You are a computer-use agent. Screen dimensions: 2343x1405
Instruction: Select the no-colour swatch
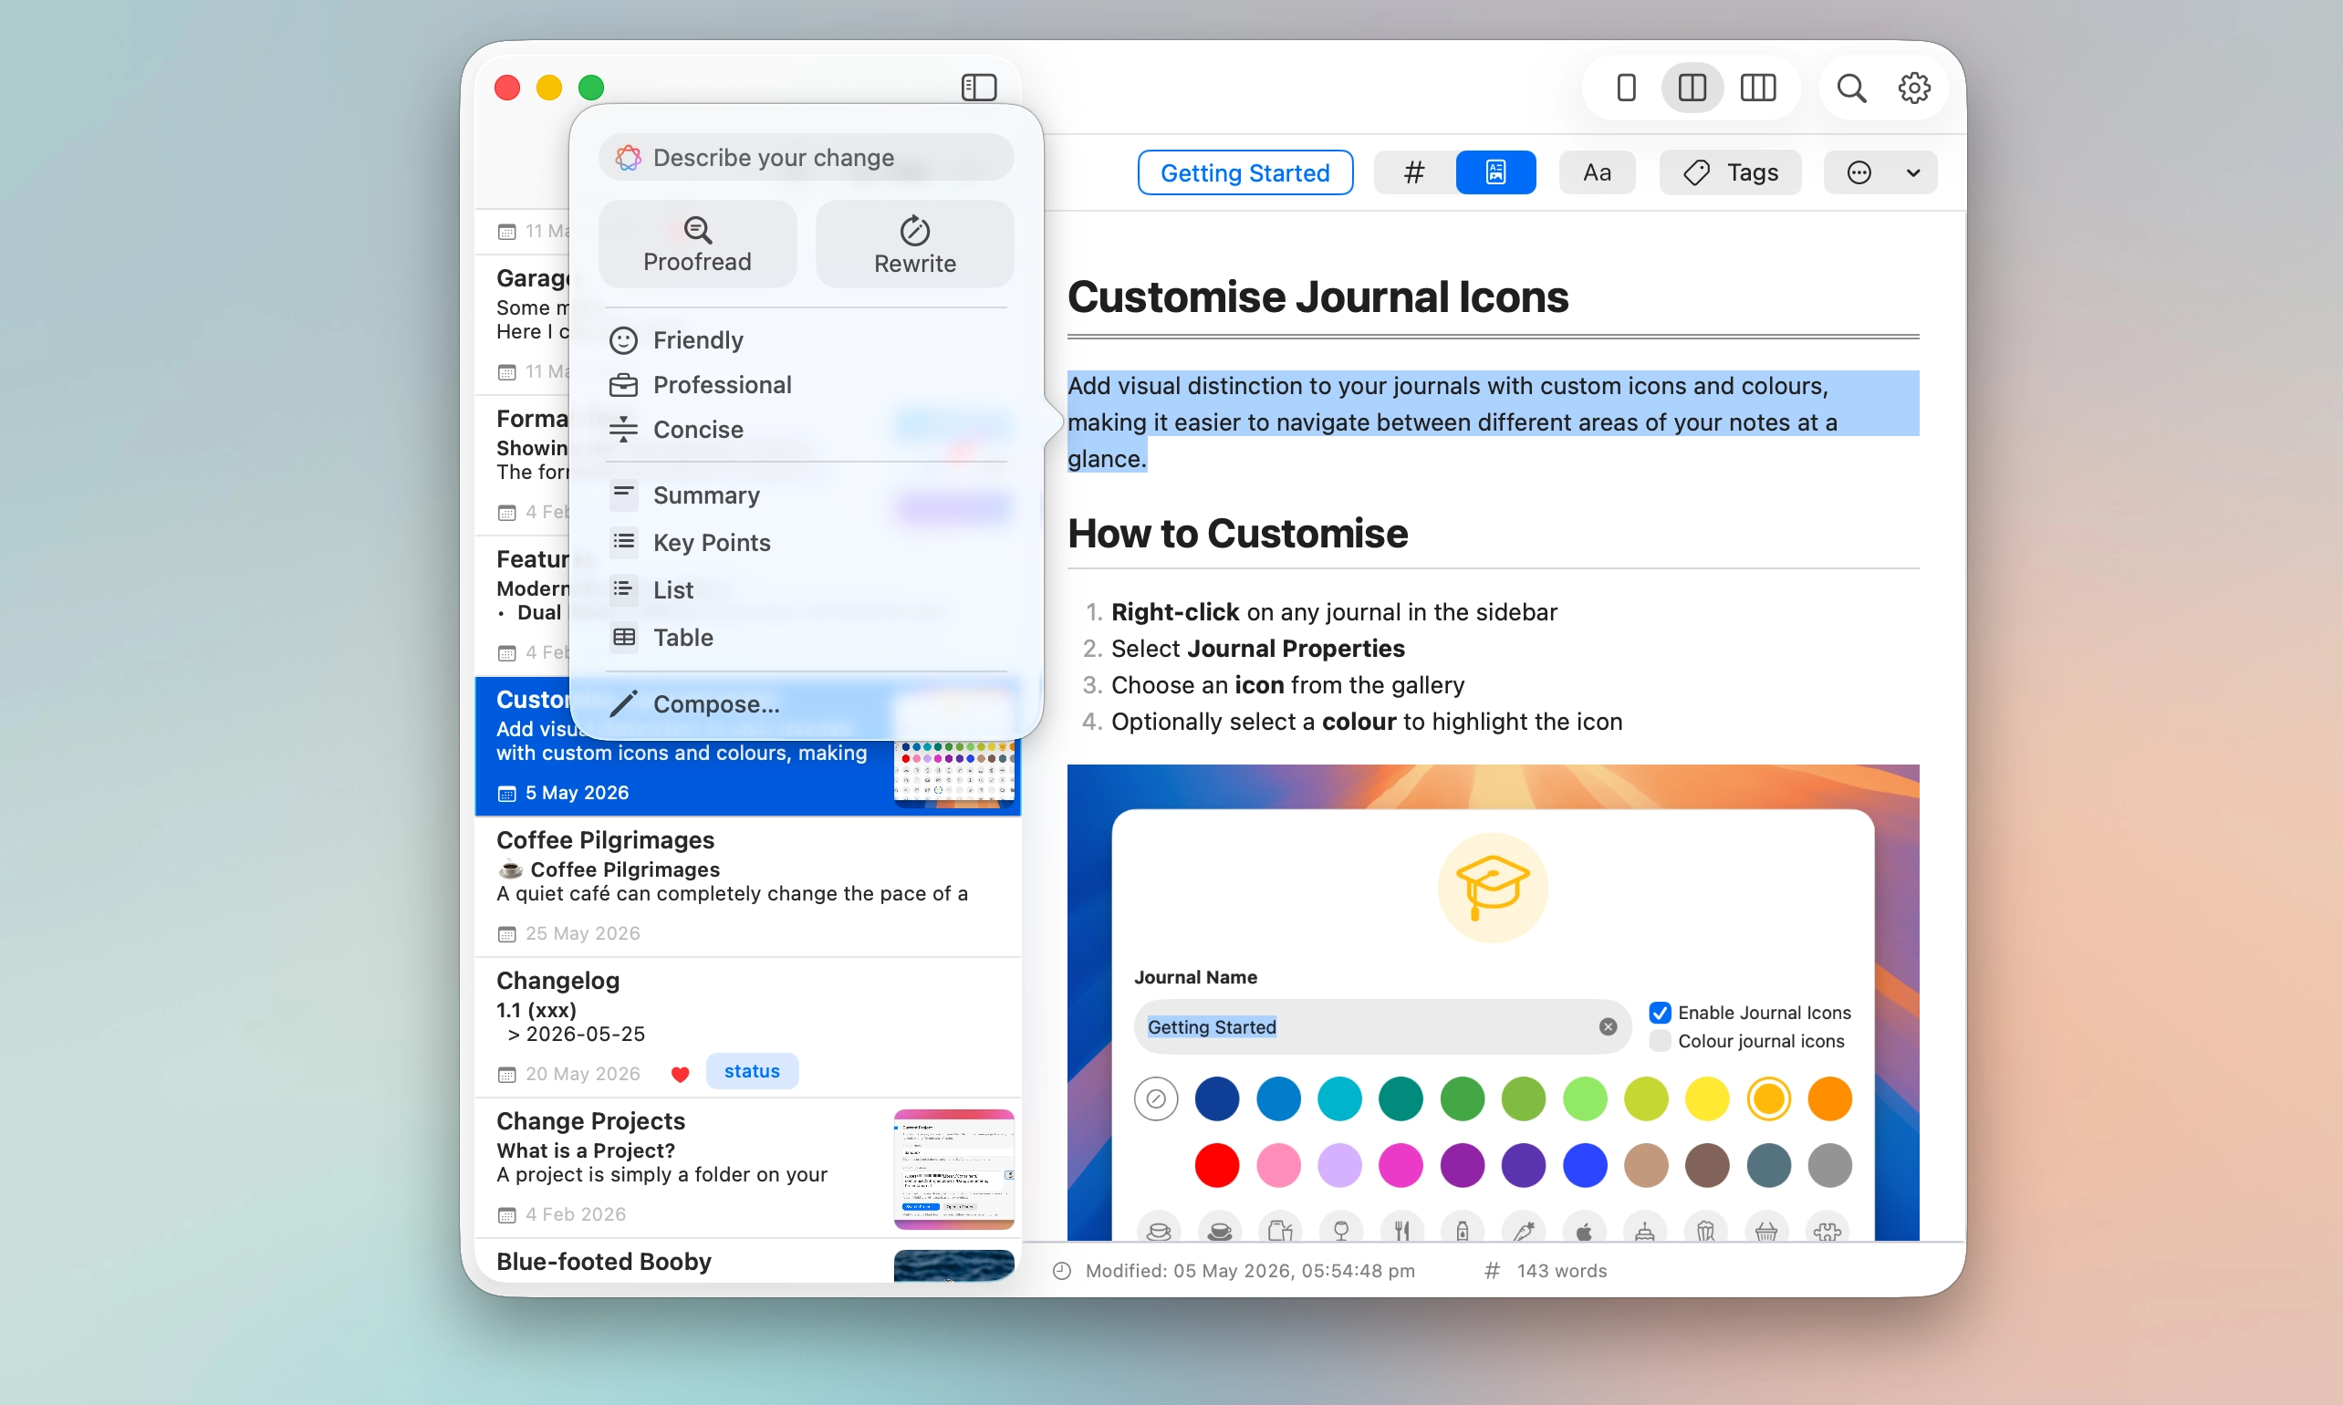pyautogui.click(x=1156, y=1098)
